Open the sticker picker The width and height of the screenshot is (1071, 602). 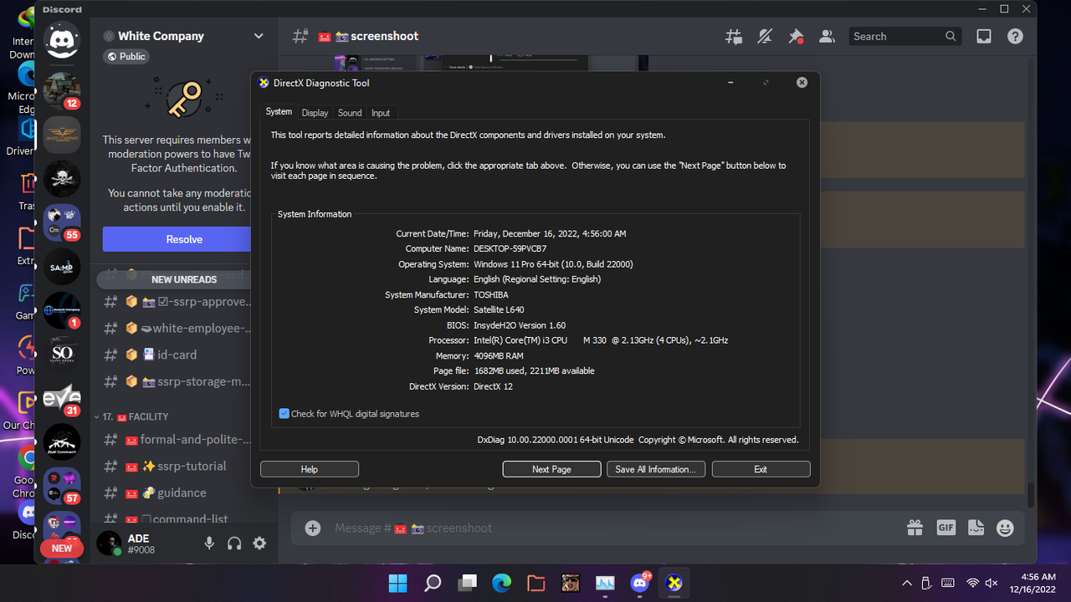point(976,528)
